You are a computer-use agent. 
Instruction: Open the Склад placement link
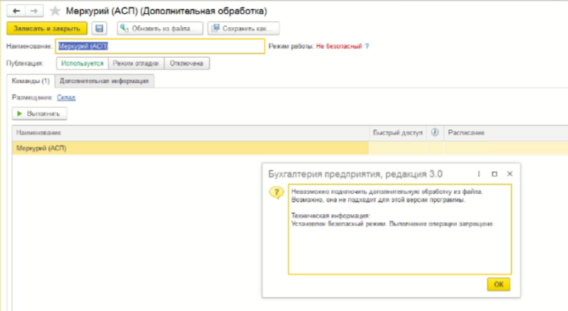(66, 98)
